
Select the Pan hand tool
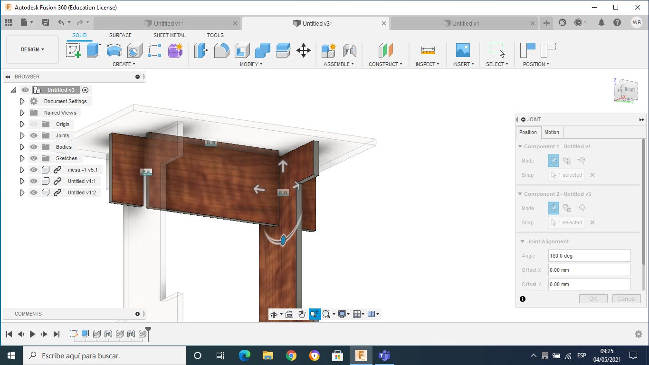302,314
